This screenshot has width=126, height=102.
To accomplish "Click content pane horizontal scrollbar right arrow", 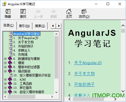I will point(115,99).
